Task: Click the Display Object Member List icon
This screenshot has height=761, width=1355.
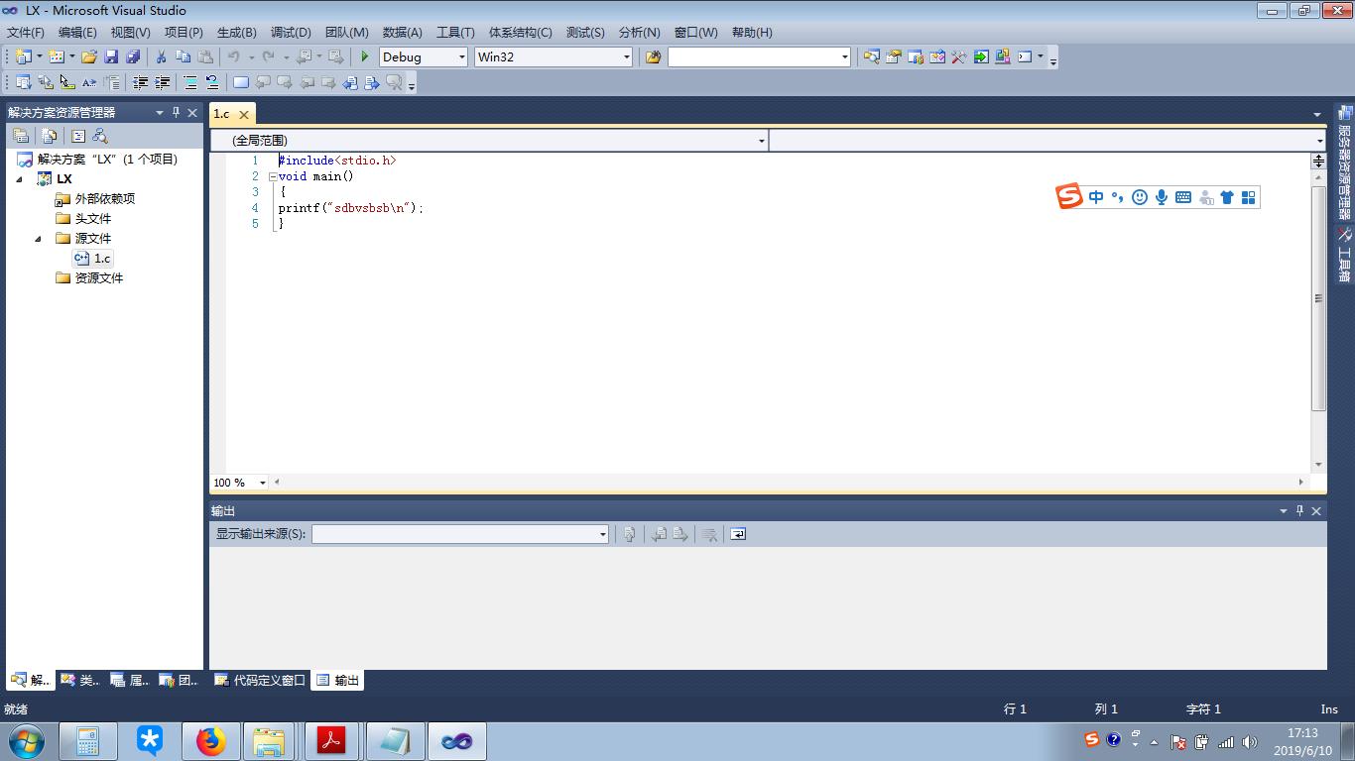Action: (23, 82)
